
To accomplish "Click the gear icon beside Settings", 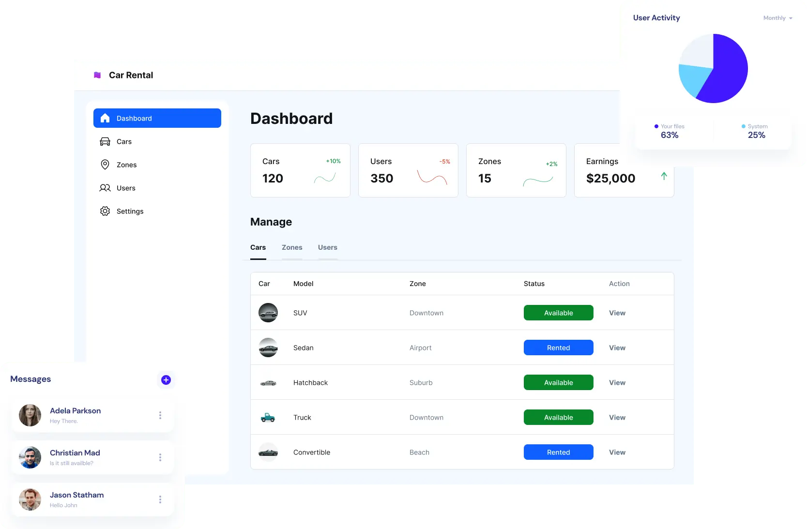I will (x=105, y=211).
